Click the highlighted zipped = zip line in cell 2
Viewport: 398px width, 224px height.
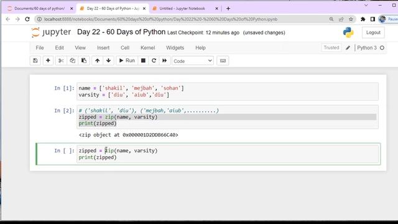228,117
